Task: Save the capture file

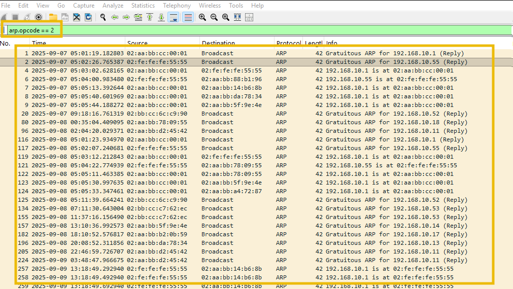Action: 65,17
